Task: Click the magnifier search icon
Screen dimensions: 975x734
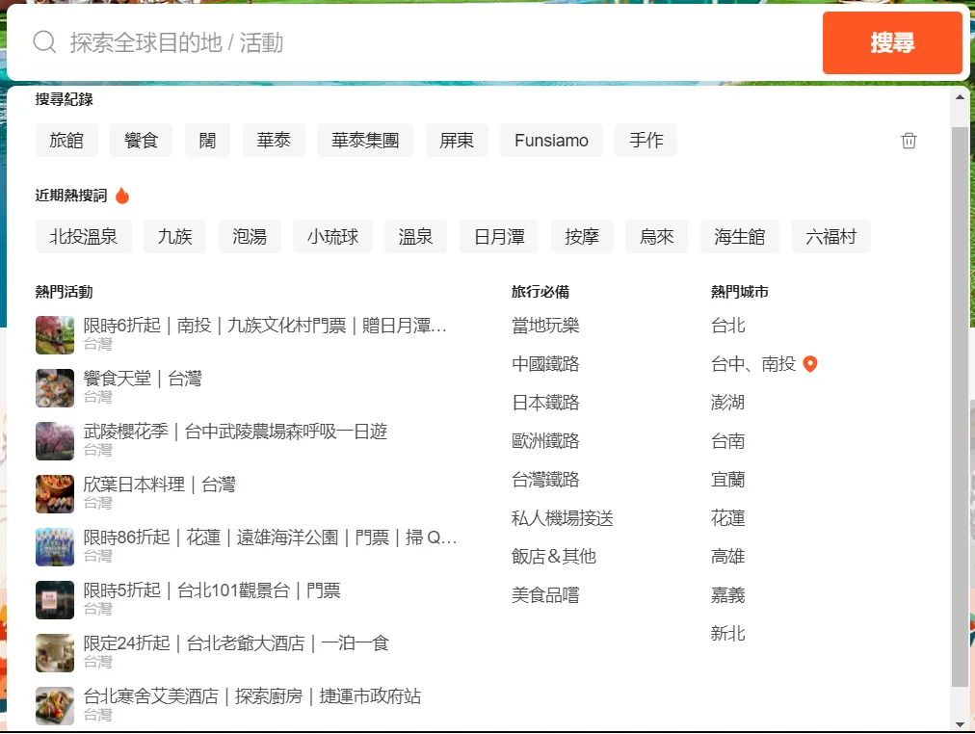Action: point(44,42)
